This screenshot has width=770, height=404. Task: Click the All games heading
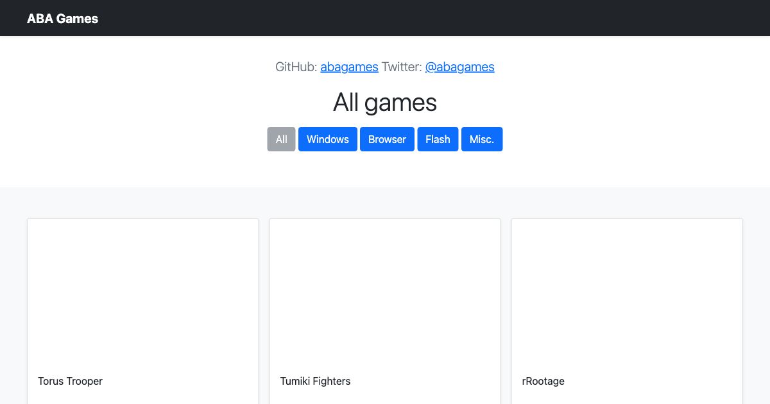tap(385, 103)
